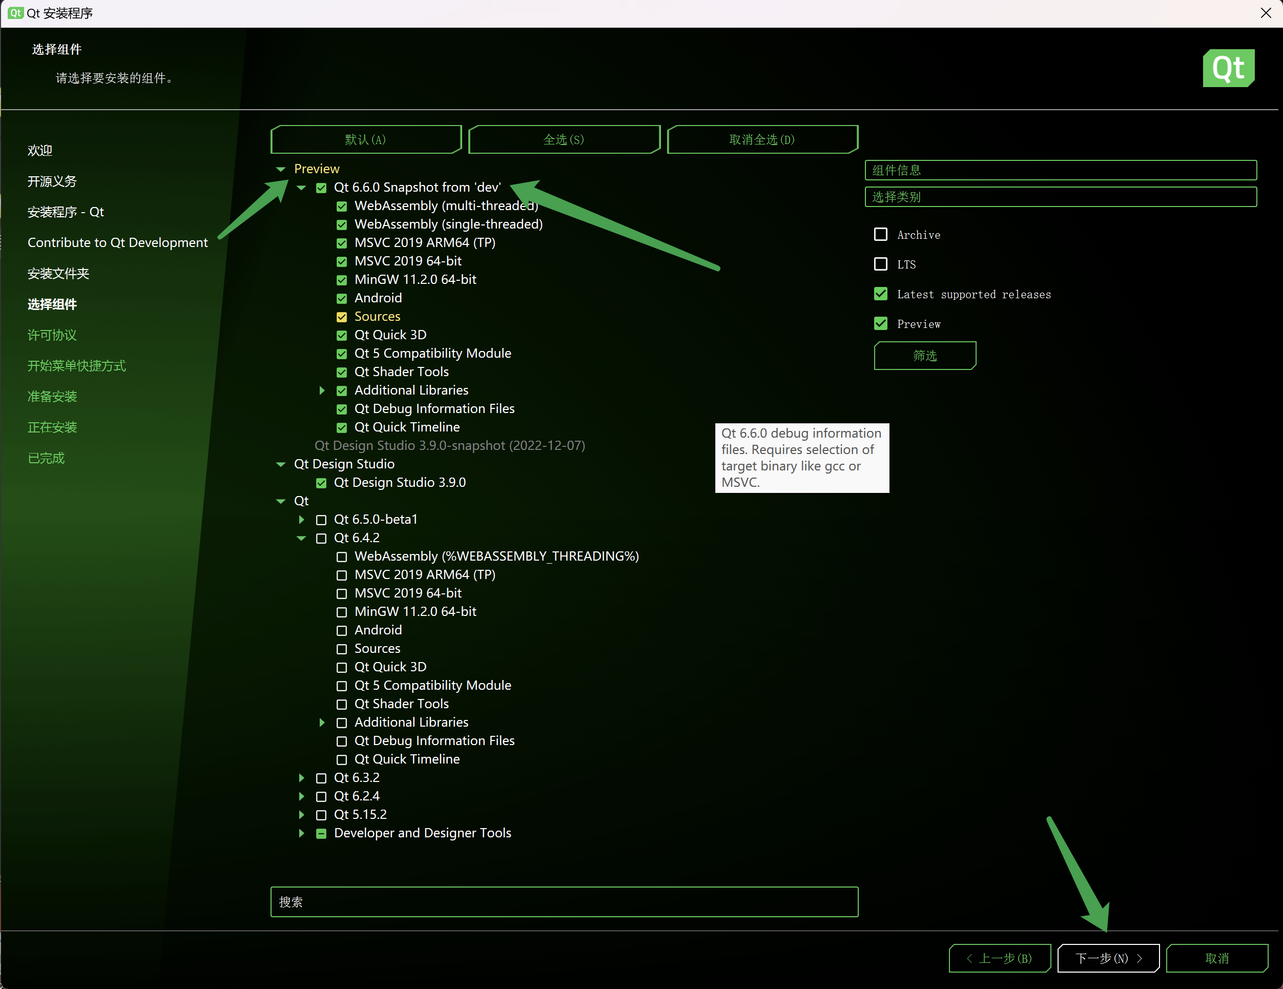This screenshot has height=989, width=1283.
Task: Close the Qt installer window
Action: click(x=1266, y=13)
